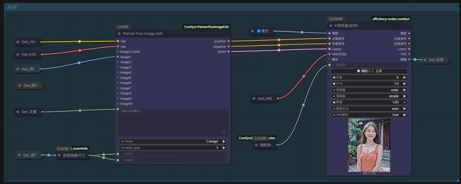Select the Get_VAE node wired to K采样器

click(x=265, y=99)
